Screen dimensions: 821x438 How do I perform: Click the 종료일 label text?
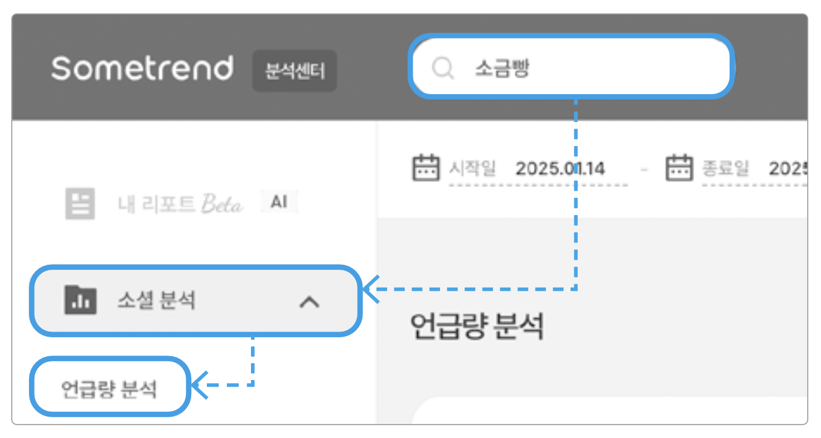(x=725, y=168)
